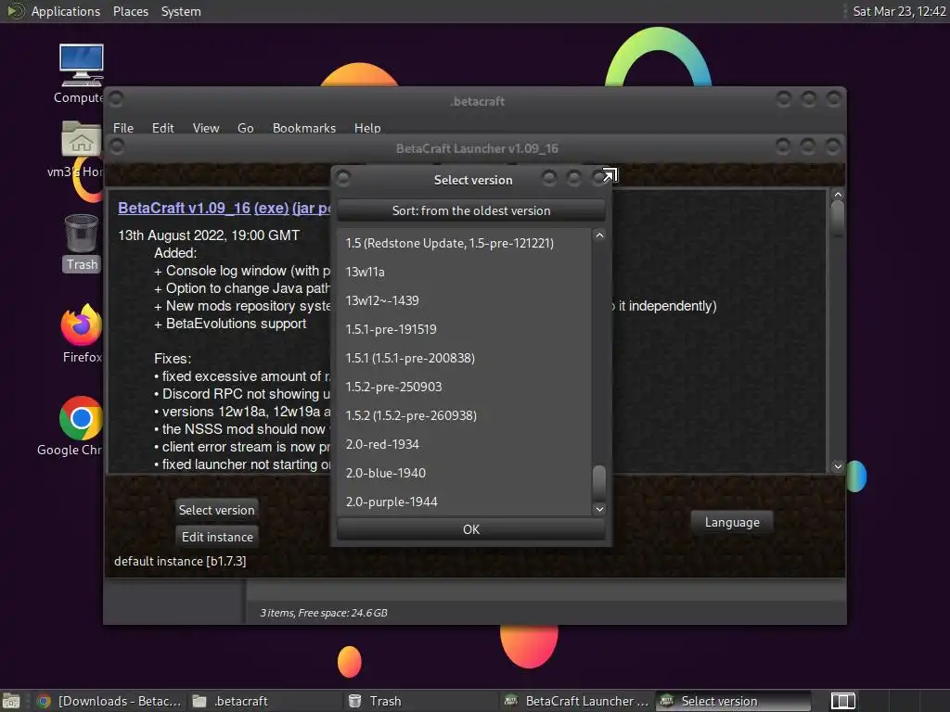Select version 2.0-purple-1944
950x712 pixels.
click(464, 502)
